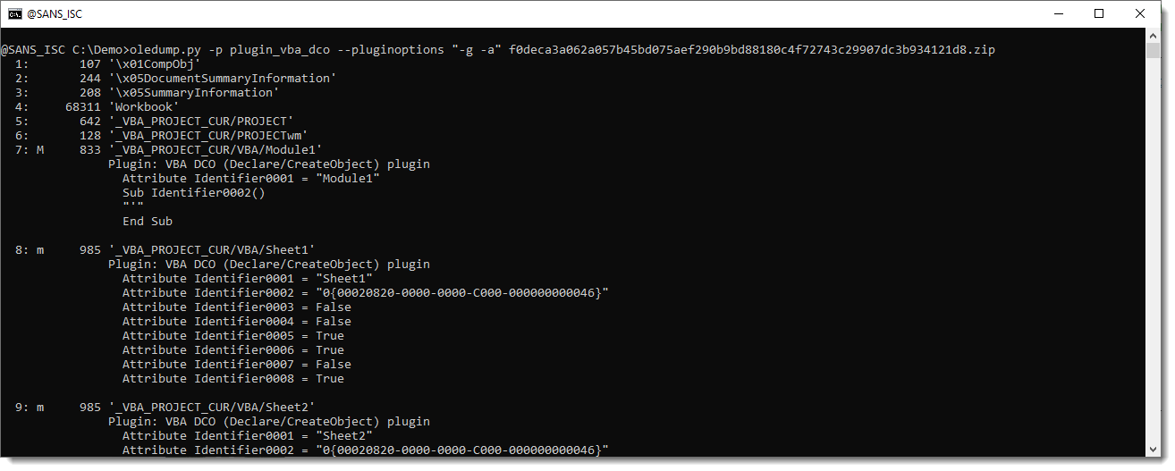Maximize the @SANS_ISC console window

1099,13
